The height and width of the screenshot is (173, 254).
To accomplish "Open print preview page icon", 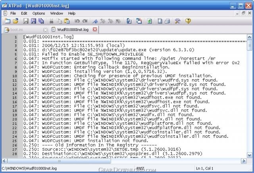I will 160,21.
